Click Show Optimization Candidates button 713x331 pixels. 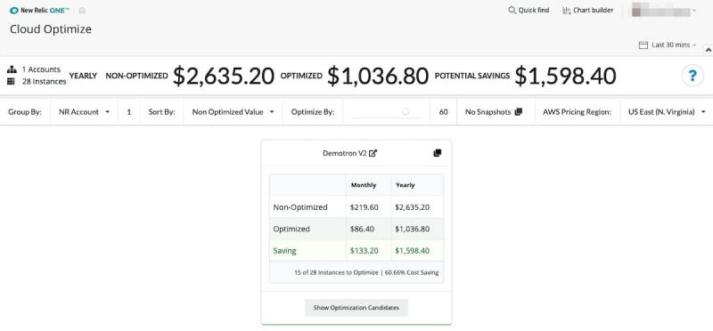point(356,307)
